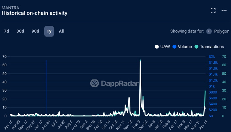This screenshot has height=132, width=231.
Task: Expand chart to fullscreen view
Action: coord(213,10)
